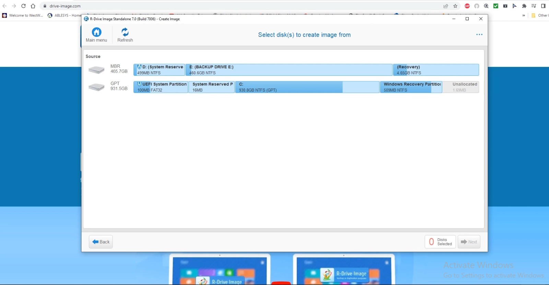
Task: Click GPT 931.5GB disk label
Action: (x=119, y=86)
